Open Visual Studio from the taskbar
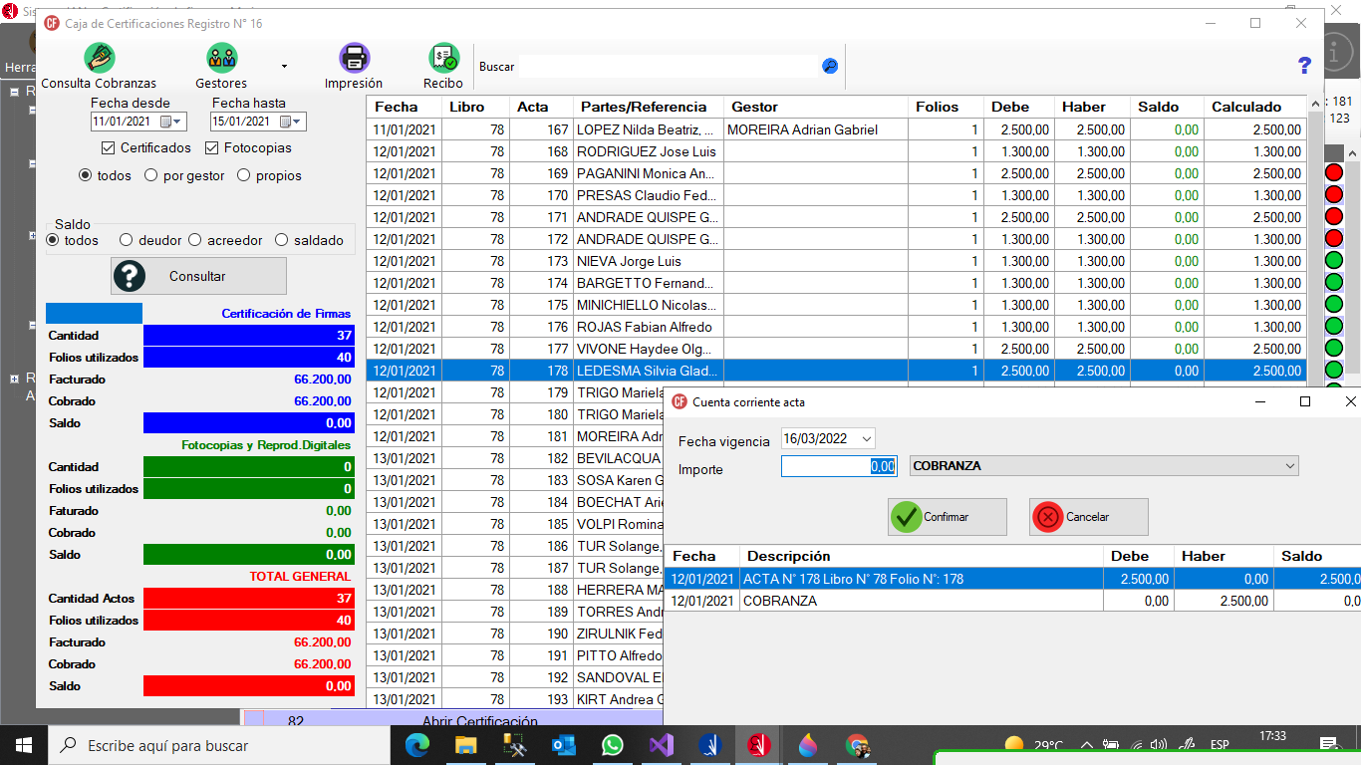Image resolution: width=1361 pixels, height=765 pixels. (661, 745)
